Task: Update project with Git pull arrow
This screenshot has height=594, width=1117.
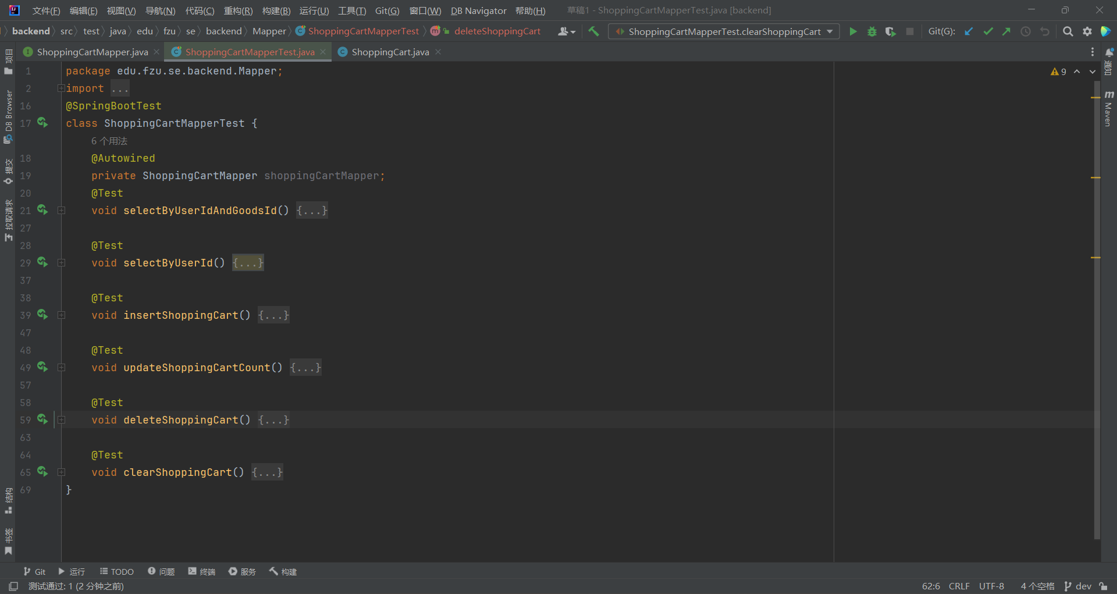Action: (969, 31)
